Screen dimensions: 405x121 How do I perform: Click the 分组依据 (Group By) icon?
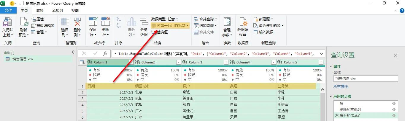click(144, 22)
